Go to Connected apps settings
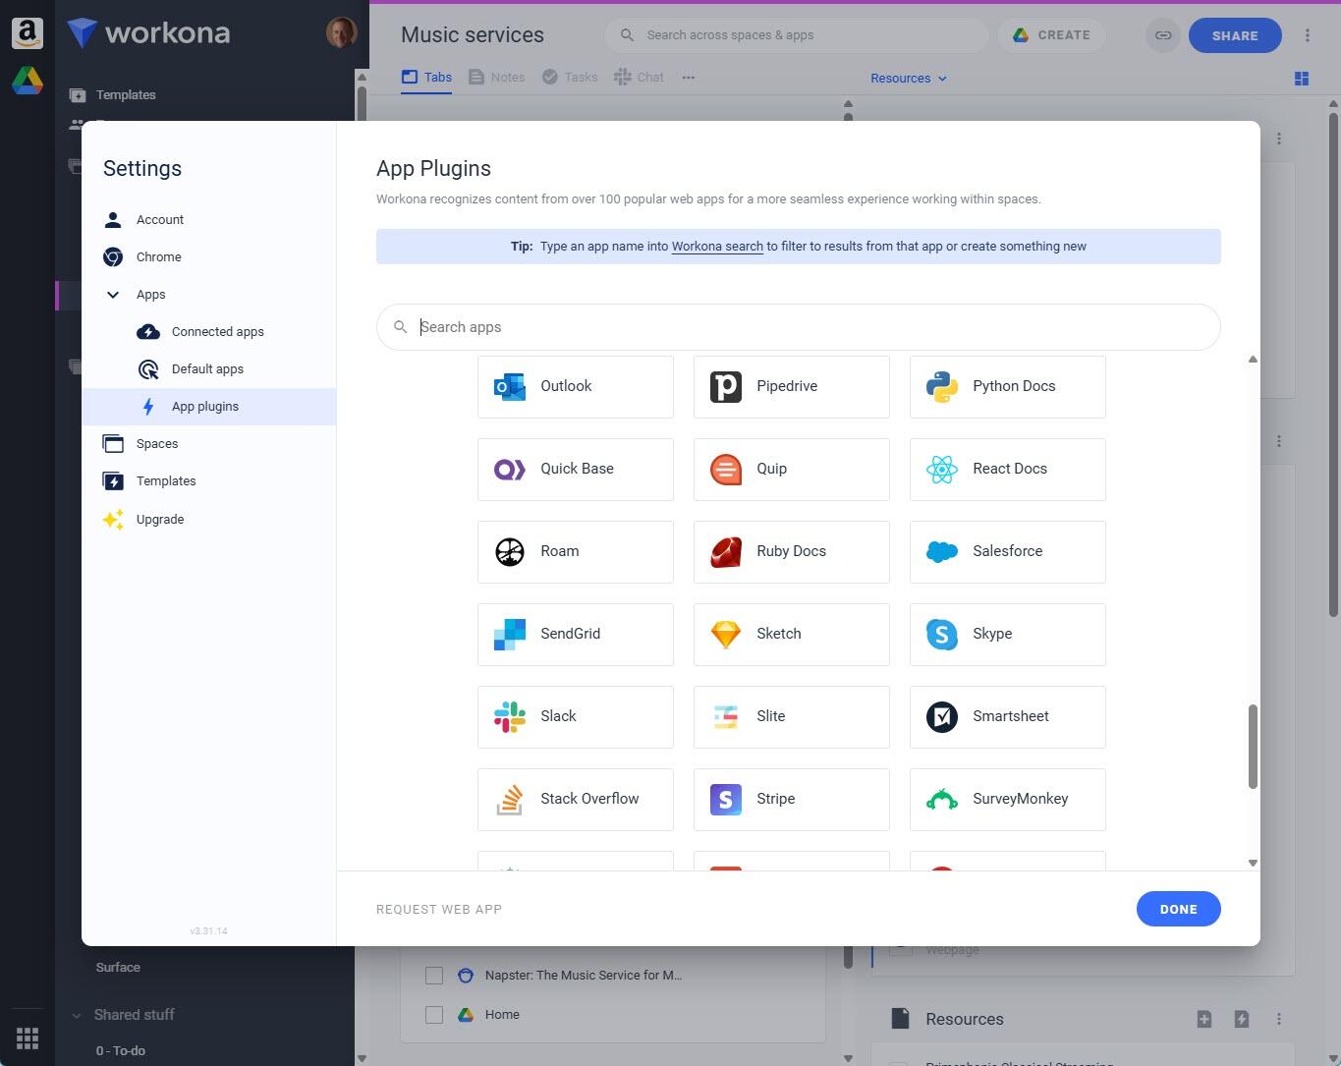The width and height of the screenshot is (1341, 1066). pos(217,332)
